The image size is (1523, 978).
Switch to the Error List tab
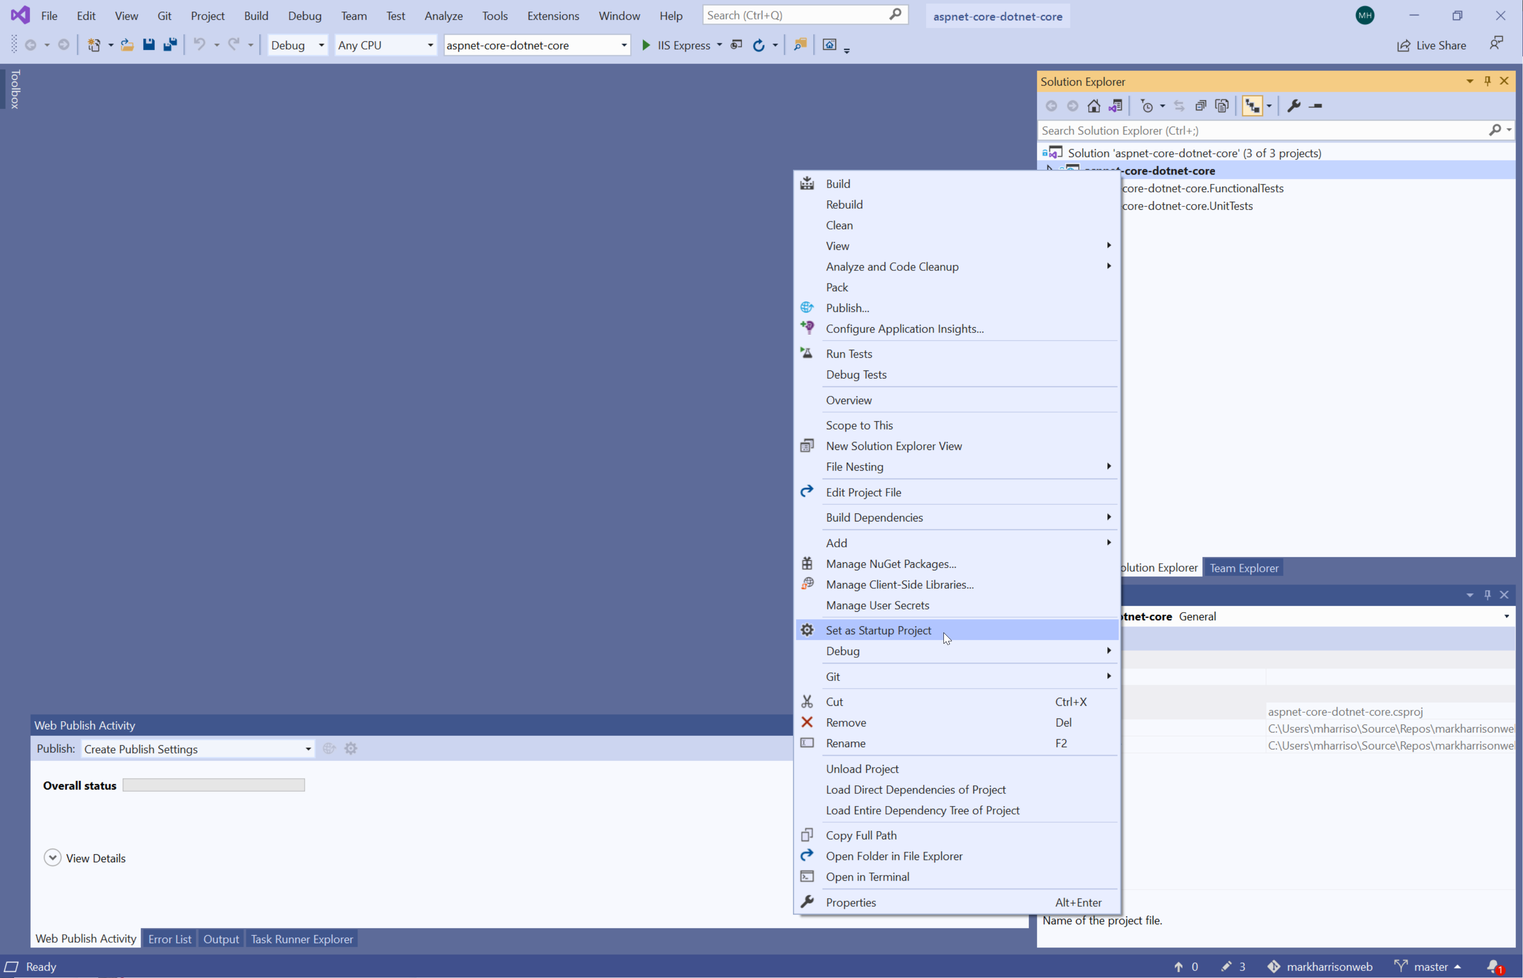(170, 939)
